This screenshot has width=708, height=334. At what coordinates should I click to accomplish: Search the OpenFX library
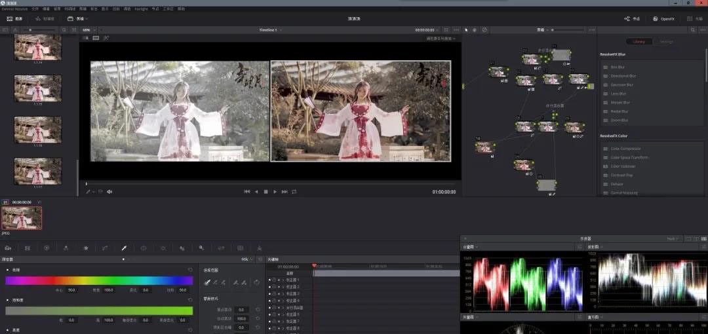pos(693,29)
